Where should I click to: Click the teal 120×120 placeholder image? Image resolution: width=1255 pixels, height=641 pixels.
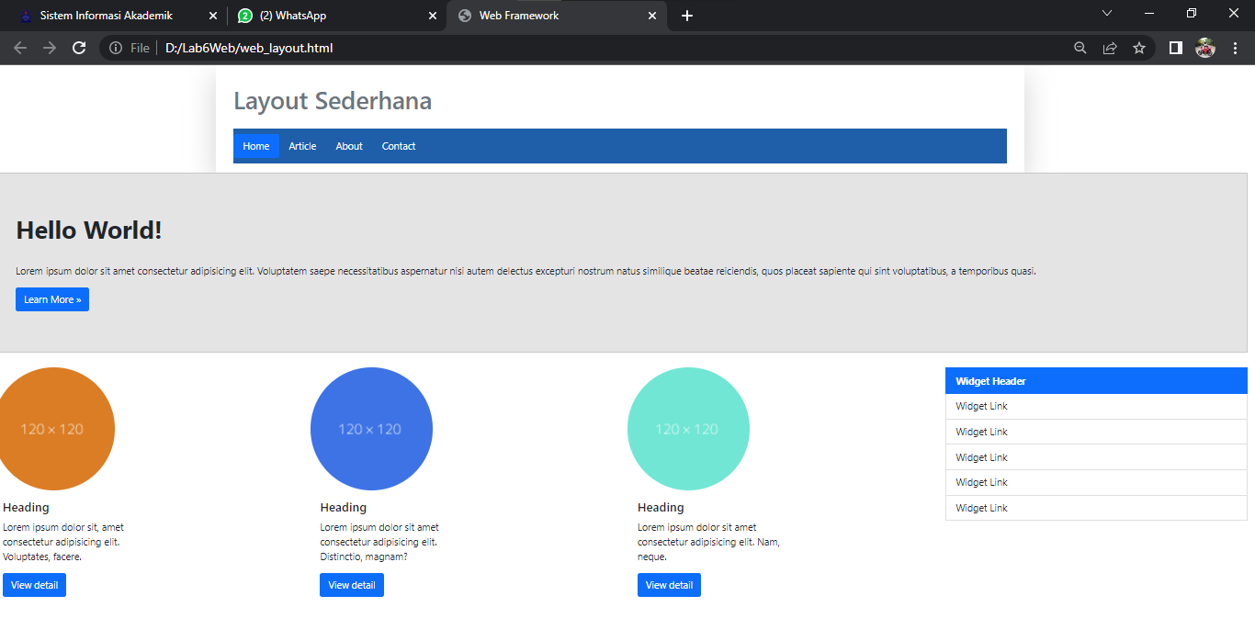(688, 429)
